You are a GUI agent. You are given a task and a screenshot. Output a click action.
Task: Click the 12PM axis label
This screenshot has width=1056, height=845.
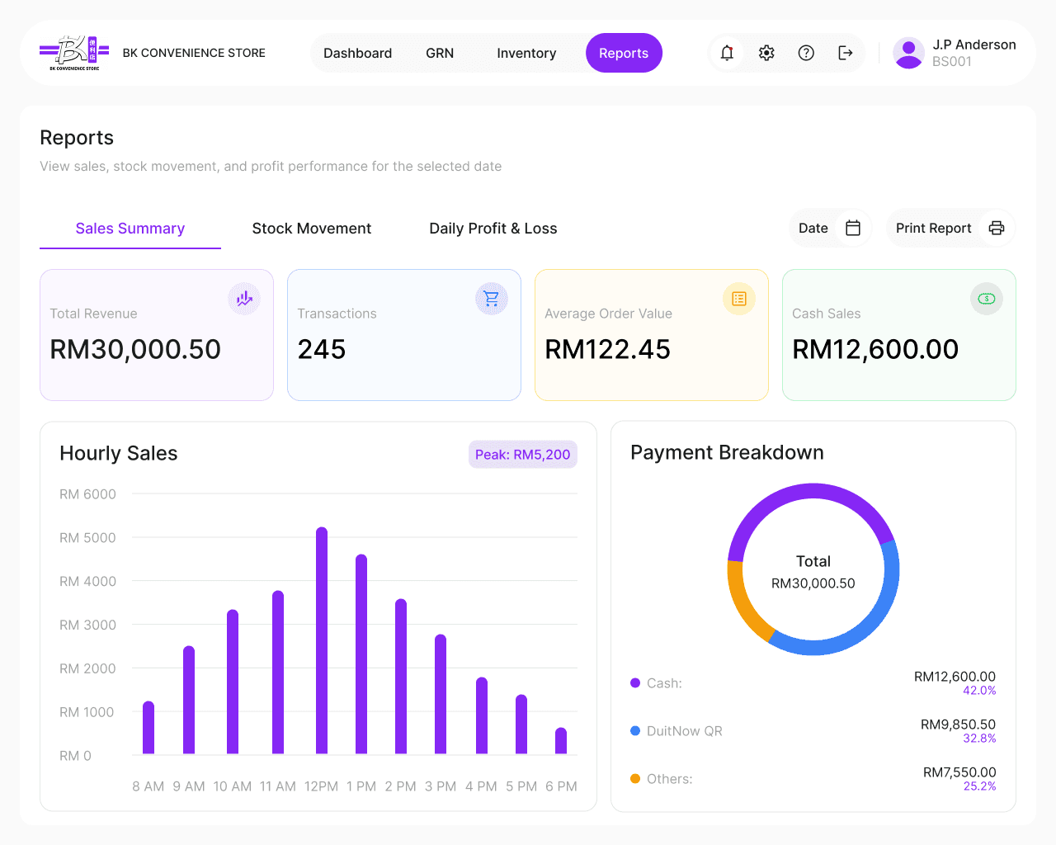[x=321, y=786]
